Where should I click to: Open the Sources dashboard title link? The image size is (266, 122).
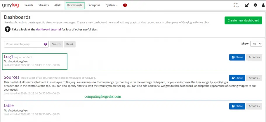click(x=12, y=77)
